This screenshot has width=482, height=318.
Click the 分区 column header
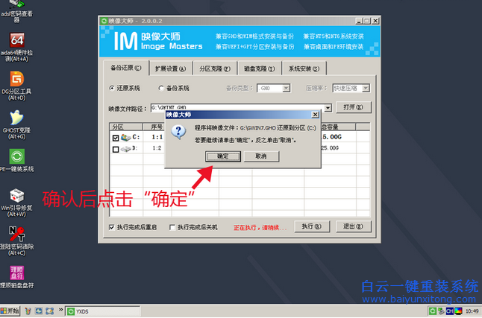coord(126,127)
